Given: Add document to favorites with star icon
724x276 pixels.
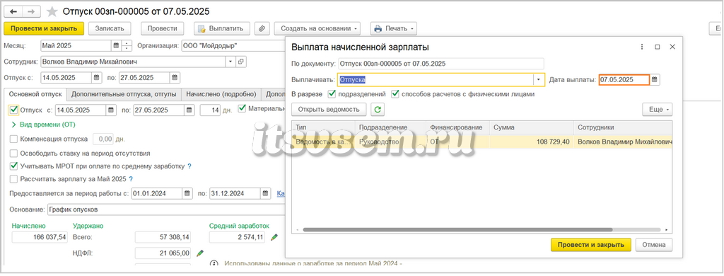Looking at the screenshot, I should point(52,11).
